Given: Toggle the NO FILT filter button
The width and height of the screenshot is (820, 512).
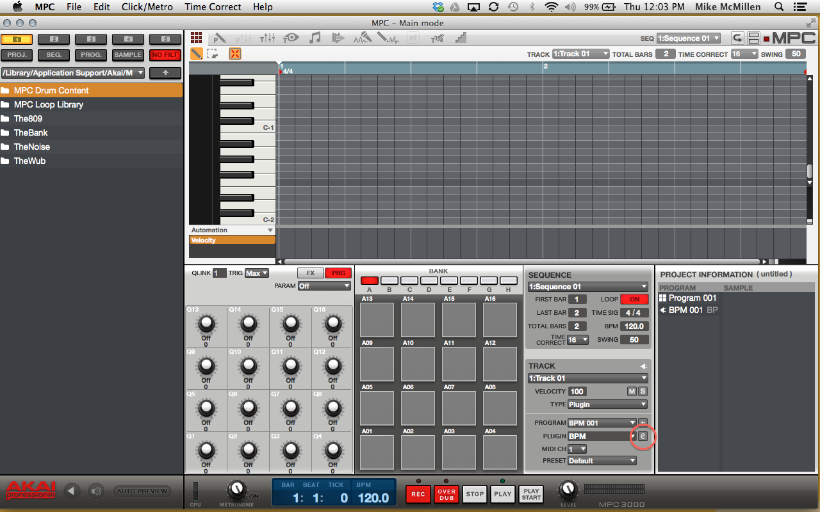Looking at the screenshot, I should pyautogui.click(x=165, y=55).
